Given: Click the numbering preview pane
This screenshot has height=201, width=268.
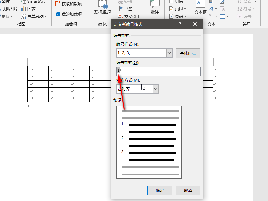Looking at the screenshot, I should [x=149, y=142].
